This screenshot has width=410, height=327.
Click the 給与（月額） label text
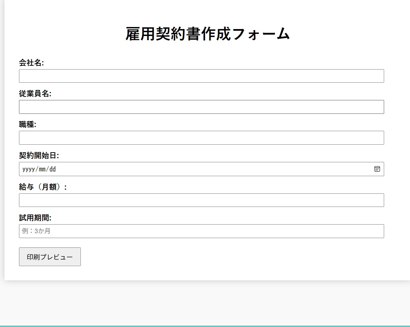(43, 187)
